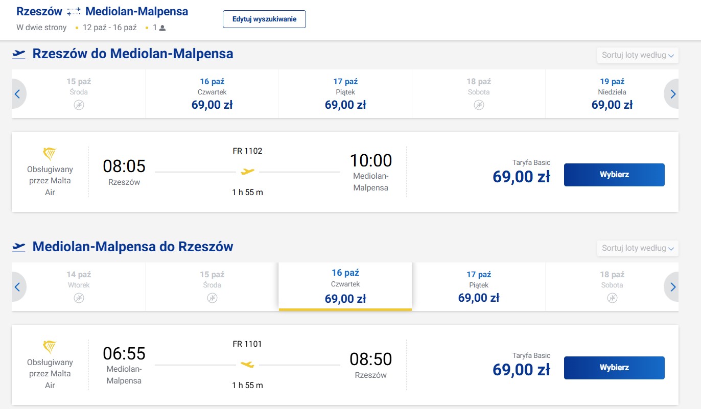Click 1 h 55 m duration of FR 1101

(x=247, y=386)
